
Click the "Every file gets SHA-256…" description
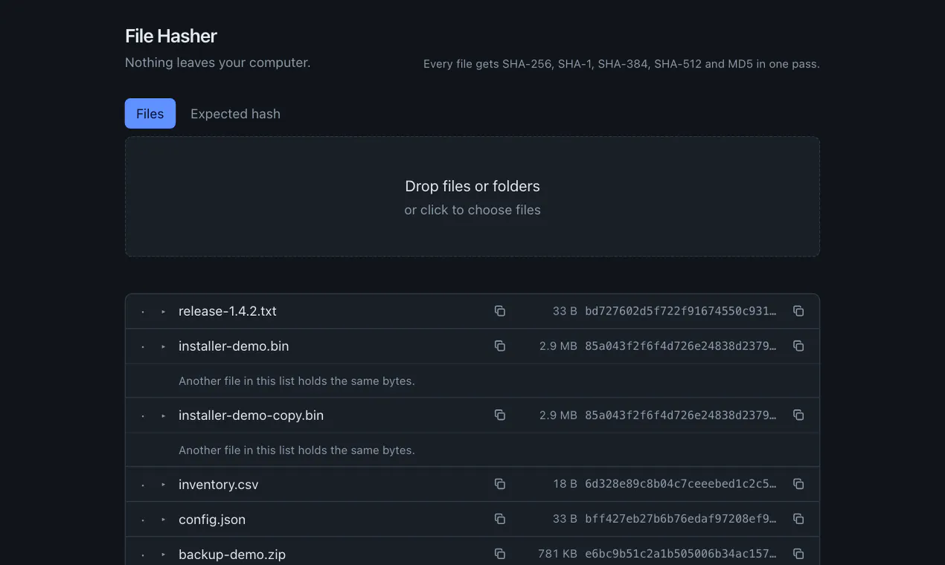pyautogui.click(x=621, y=64)
